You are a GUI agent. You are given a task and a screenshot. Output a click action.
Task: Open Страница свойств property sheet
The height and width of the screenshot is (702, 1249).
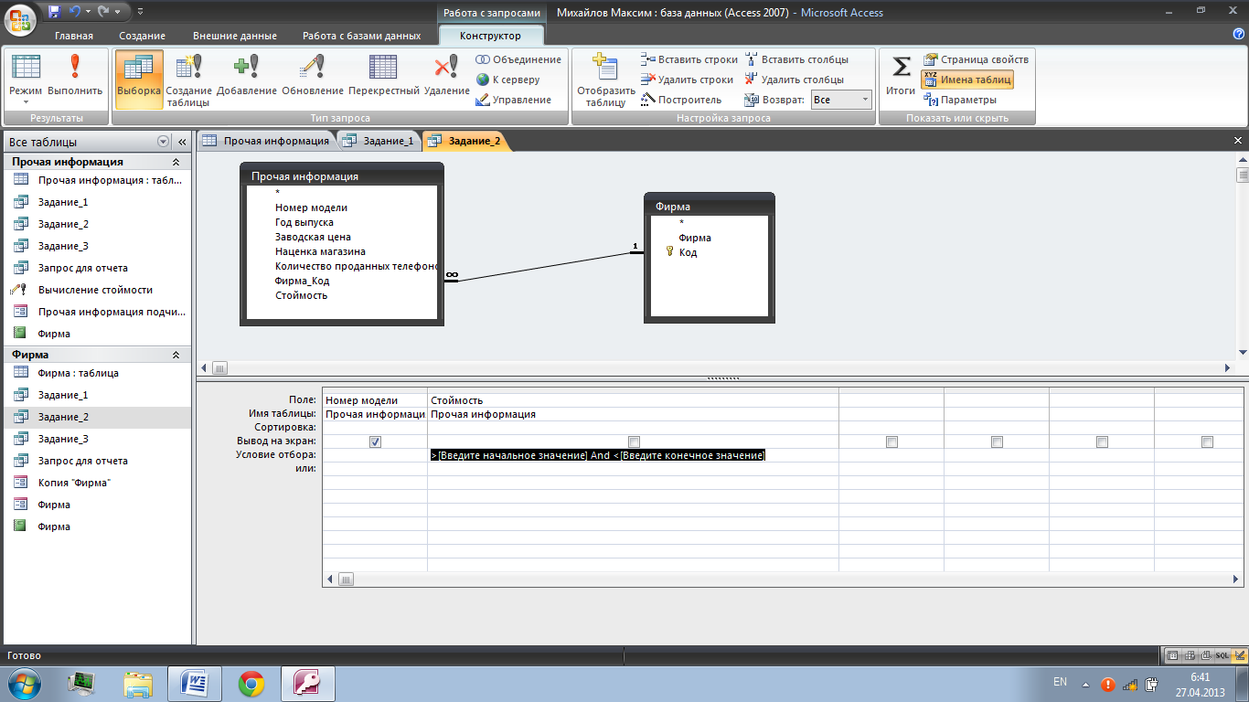point(976,59)
